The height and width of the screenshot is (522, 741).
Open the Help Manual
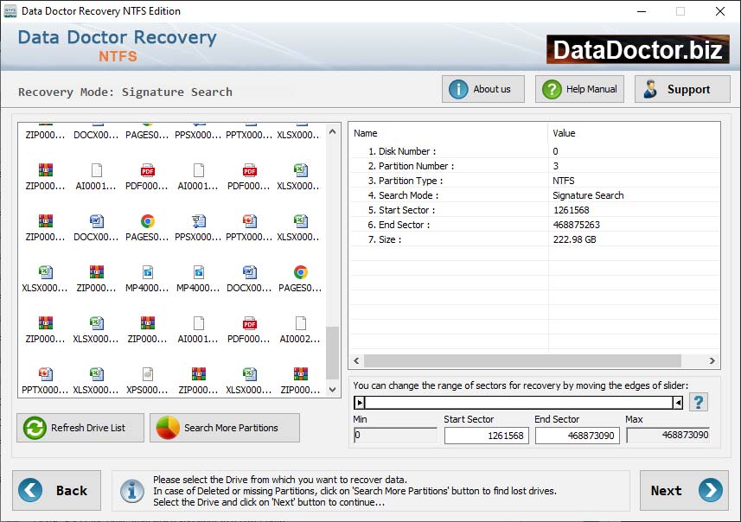point(578,88)
